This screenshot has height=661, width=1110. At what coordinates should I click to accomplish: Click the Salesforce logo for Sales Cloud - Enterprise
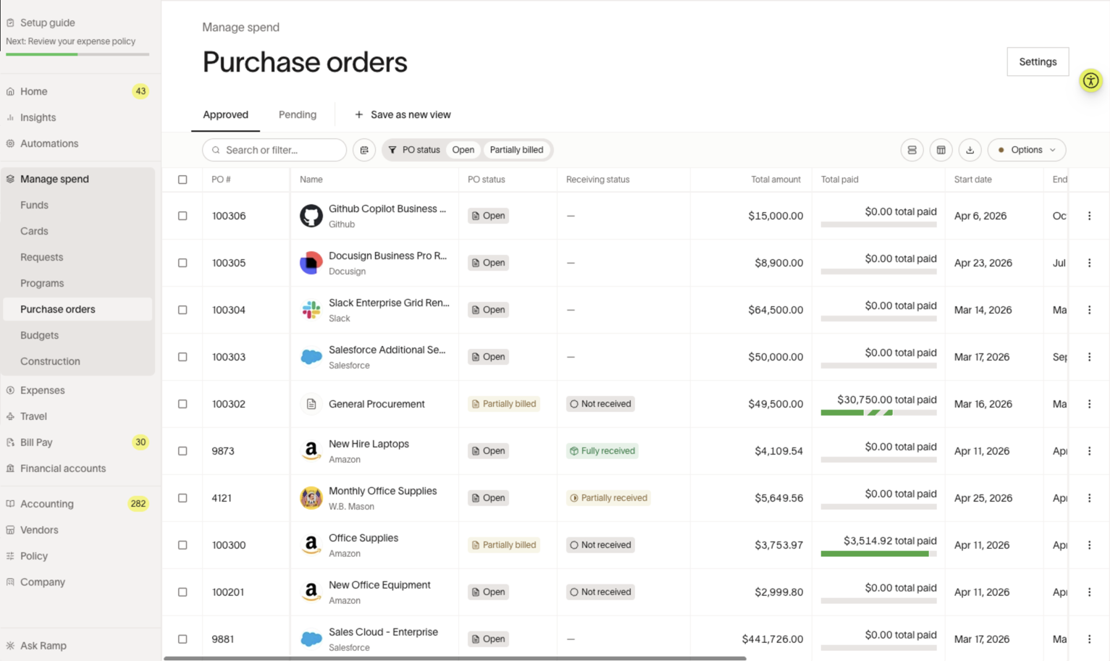click(x=311, y=639)
